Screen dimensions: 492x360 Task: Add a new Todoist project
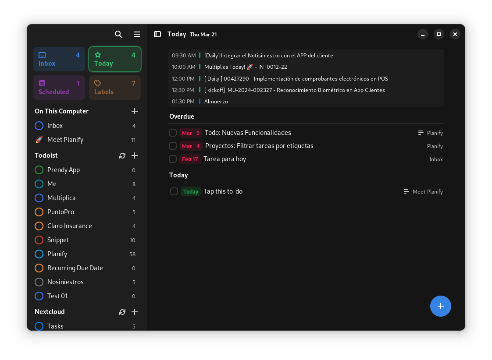tap(135, 155)
